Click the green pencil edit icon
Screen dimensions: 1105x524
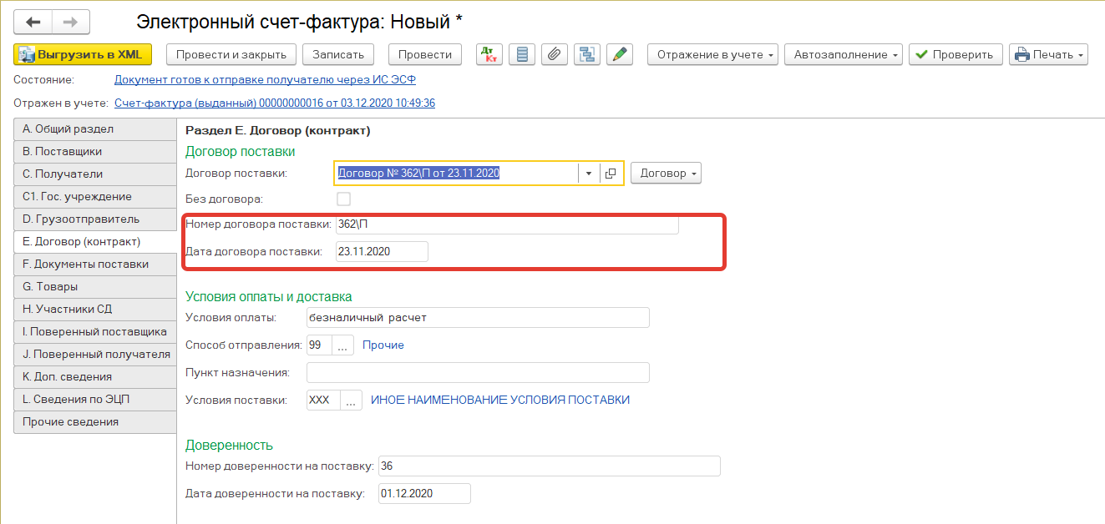tap(619, 54)
